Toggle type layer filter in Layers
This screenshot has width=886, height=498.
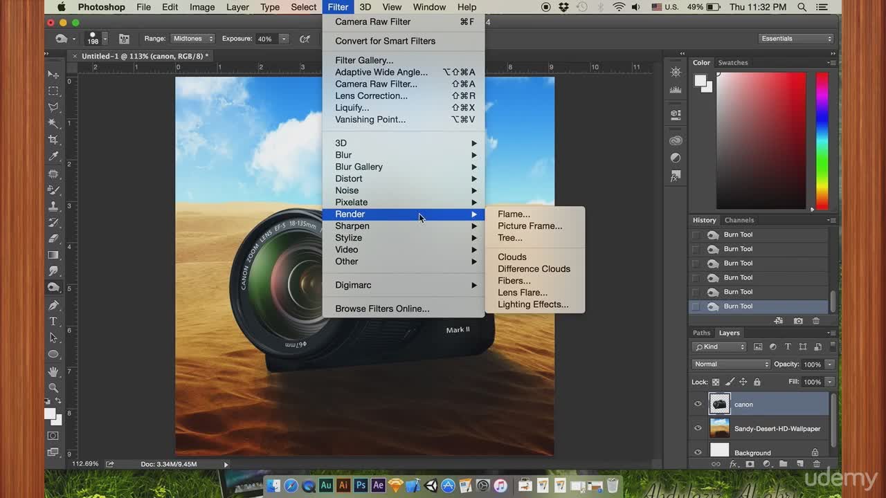tap(788, 347)
